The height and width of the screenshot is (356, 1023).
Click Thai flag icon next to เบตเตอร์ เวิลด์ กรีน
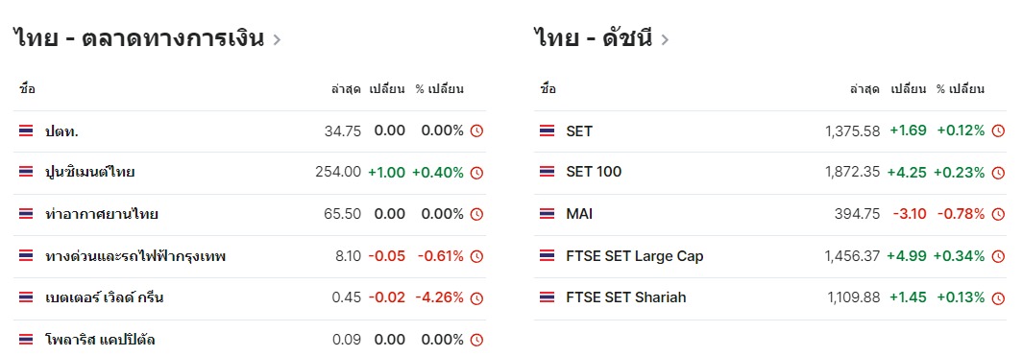pyautogui.click(x=26, y=298)
